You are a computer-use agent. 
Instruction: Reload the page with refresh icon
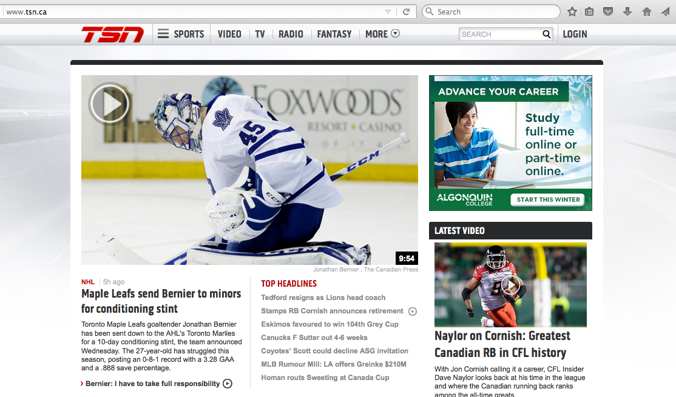406,12
